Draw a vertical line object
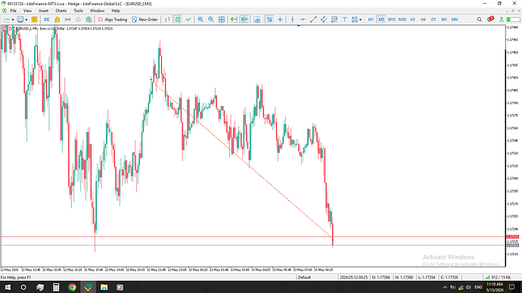Screen dimensions: 522x293 [292, 20]
